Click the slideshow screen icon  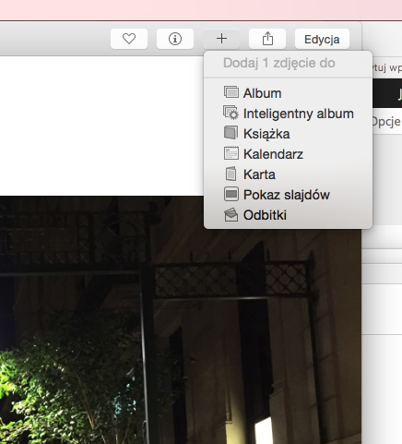(x=231, y=194)
